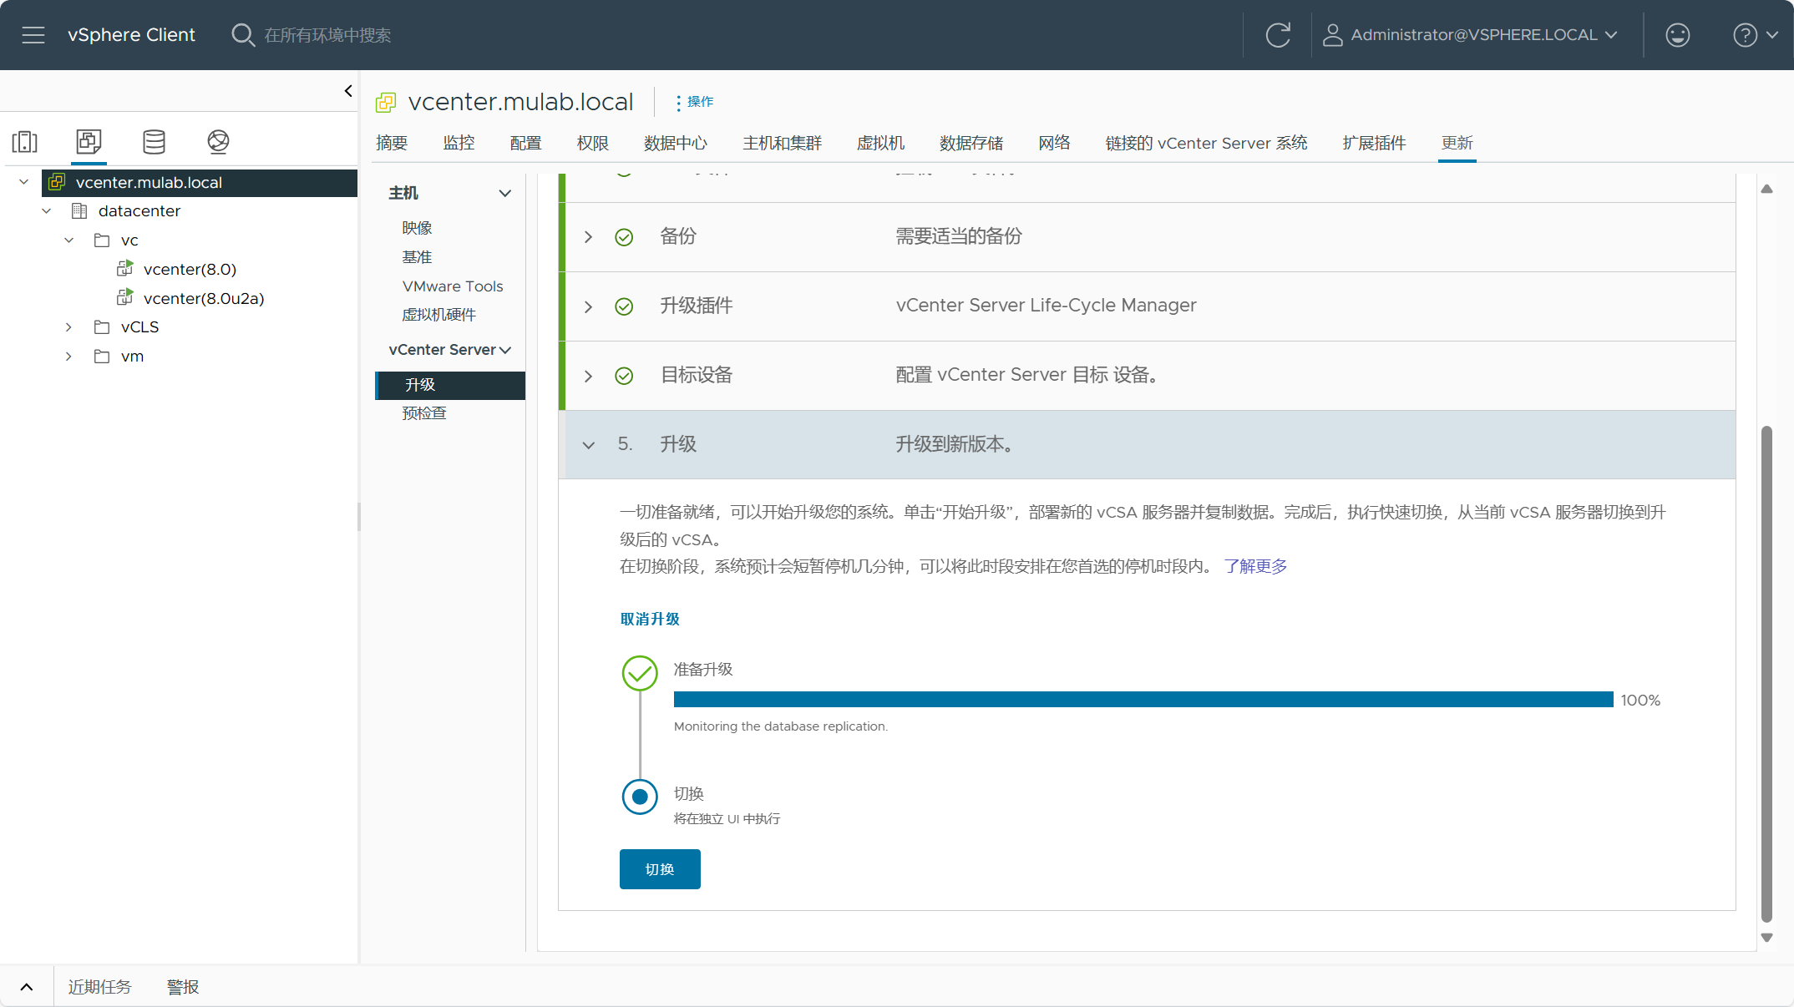
Task: Open the 监控 tab
Action: click(459, 143)
